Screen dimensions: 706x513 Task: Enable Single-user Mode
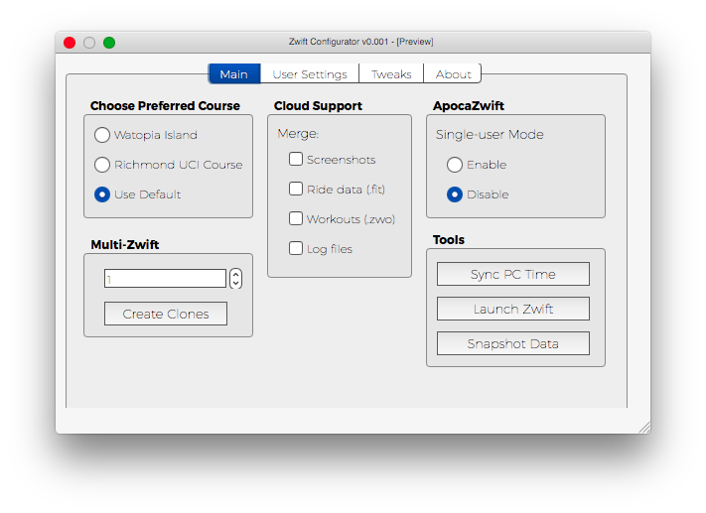[x=455, y=165]
